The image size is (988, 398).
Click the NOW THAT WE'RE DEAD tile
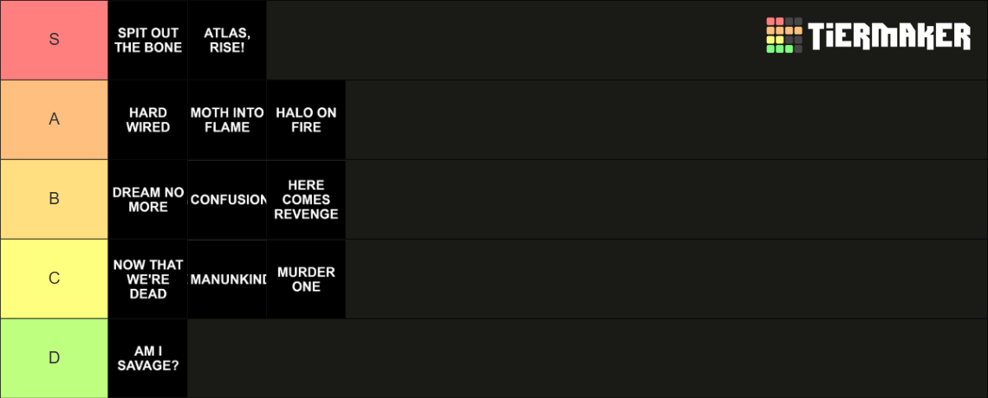point(148,279)
